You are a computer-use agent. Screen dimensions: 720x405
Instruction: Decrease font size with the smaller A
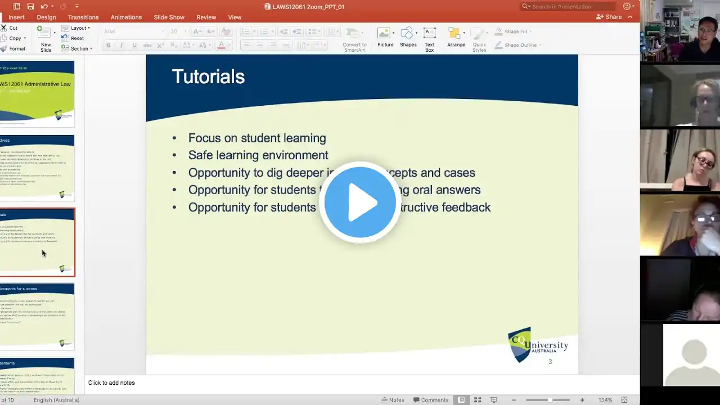[x=210, y=31]
